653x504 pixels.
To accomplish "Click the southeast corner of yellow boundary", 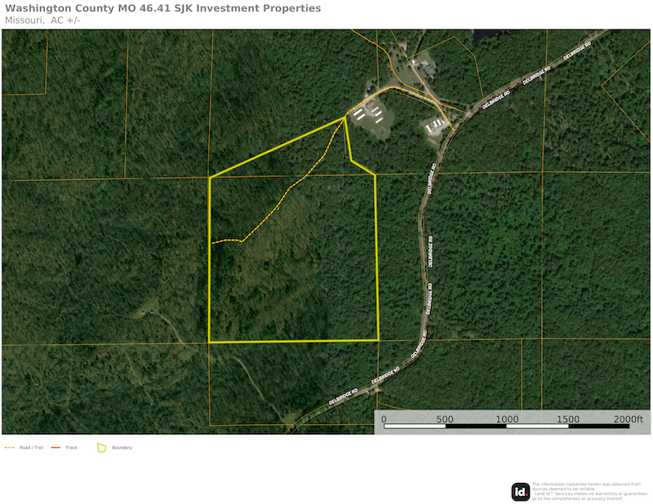I will 379,340.
